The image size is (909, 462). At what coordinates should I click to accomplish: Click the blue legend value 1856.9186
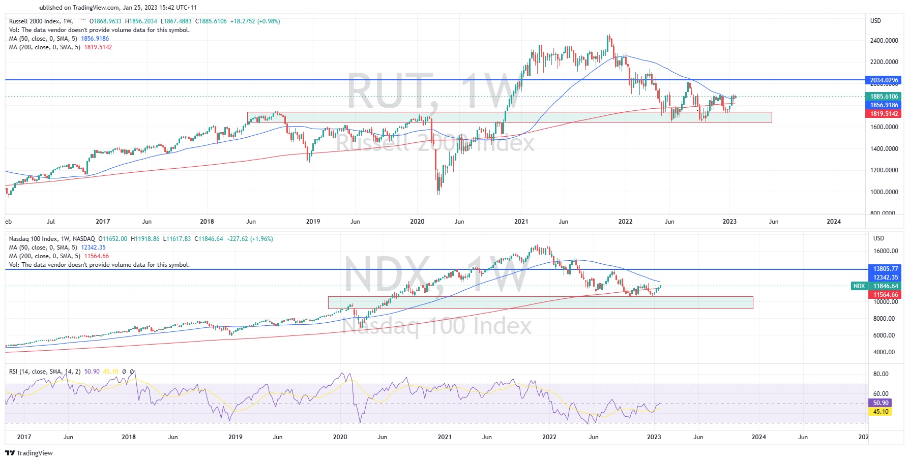tap(95, 39)
